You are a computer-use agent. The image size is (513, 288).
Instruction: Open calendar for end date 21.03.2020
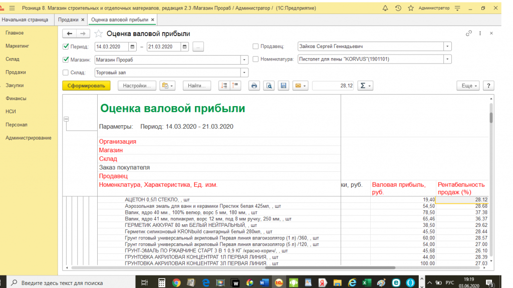point(184,47)
